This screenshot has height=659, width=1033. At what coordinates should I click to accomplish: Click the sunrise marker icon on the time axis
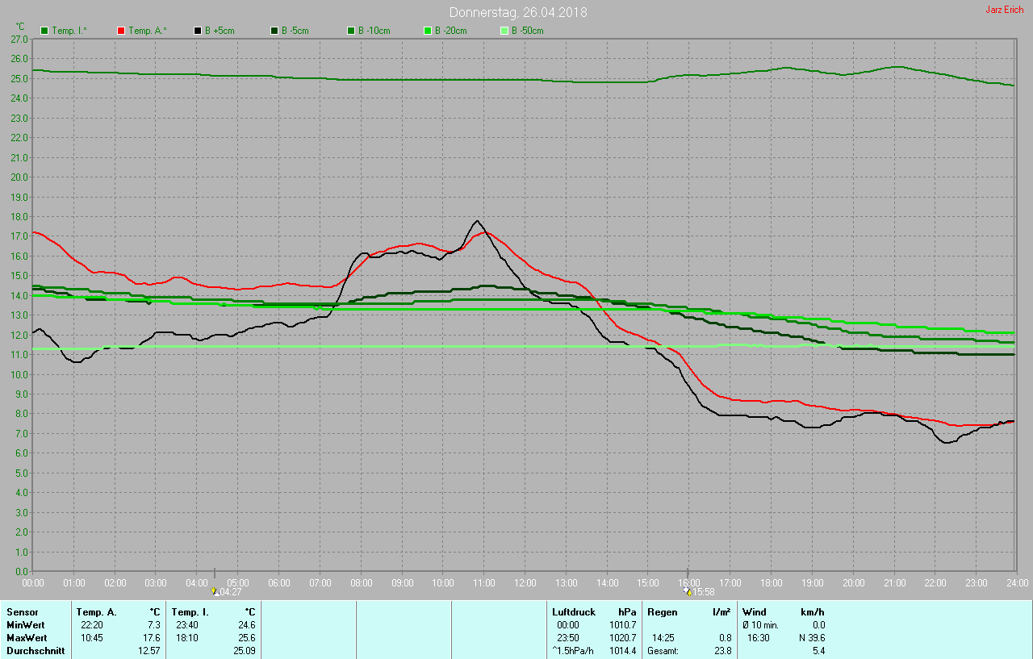214,591
